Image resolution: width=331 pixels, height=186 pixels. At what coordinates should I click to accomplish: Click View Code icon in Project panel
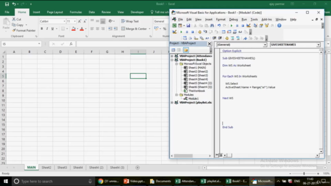pos(173,50)
